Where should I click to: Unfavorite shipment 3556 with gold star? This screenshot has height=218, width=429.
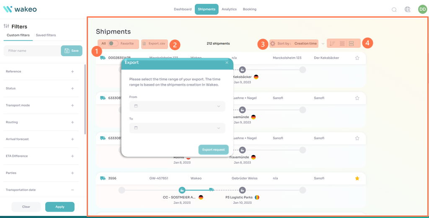(357, 178)
